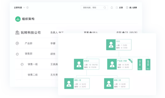Select 销售部 in the tree
Screen dimensions: 165x98
click(x=28, y=54)
